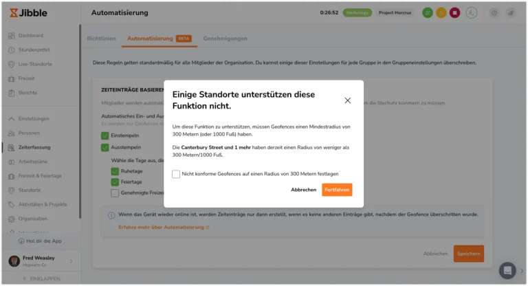The width and height of the screenshot is (528, 286).
Task: Toggle the Ruhetage checkbox
Action: tap(115, 171)
